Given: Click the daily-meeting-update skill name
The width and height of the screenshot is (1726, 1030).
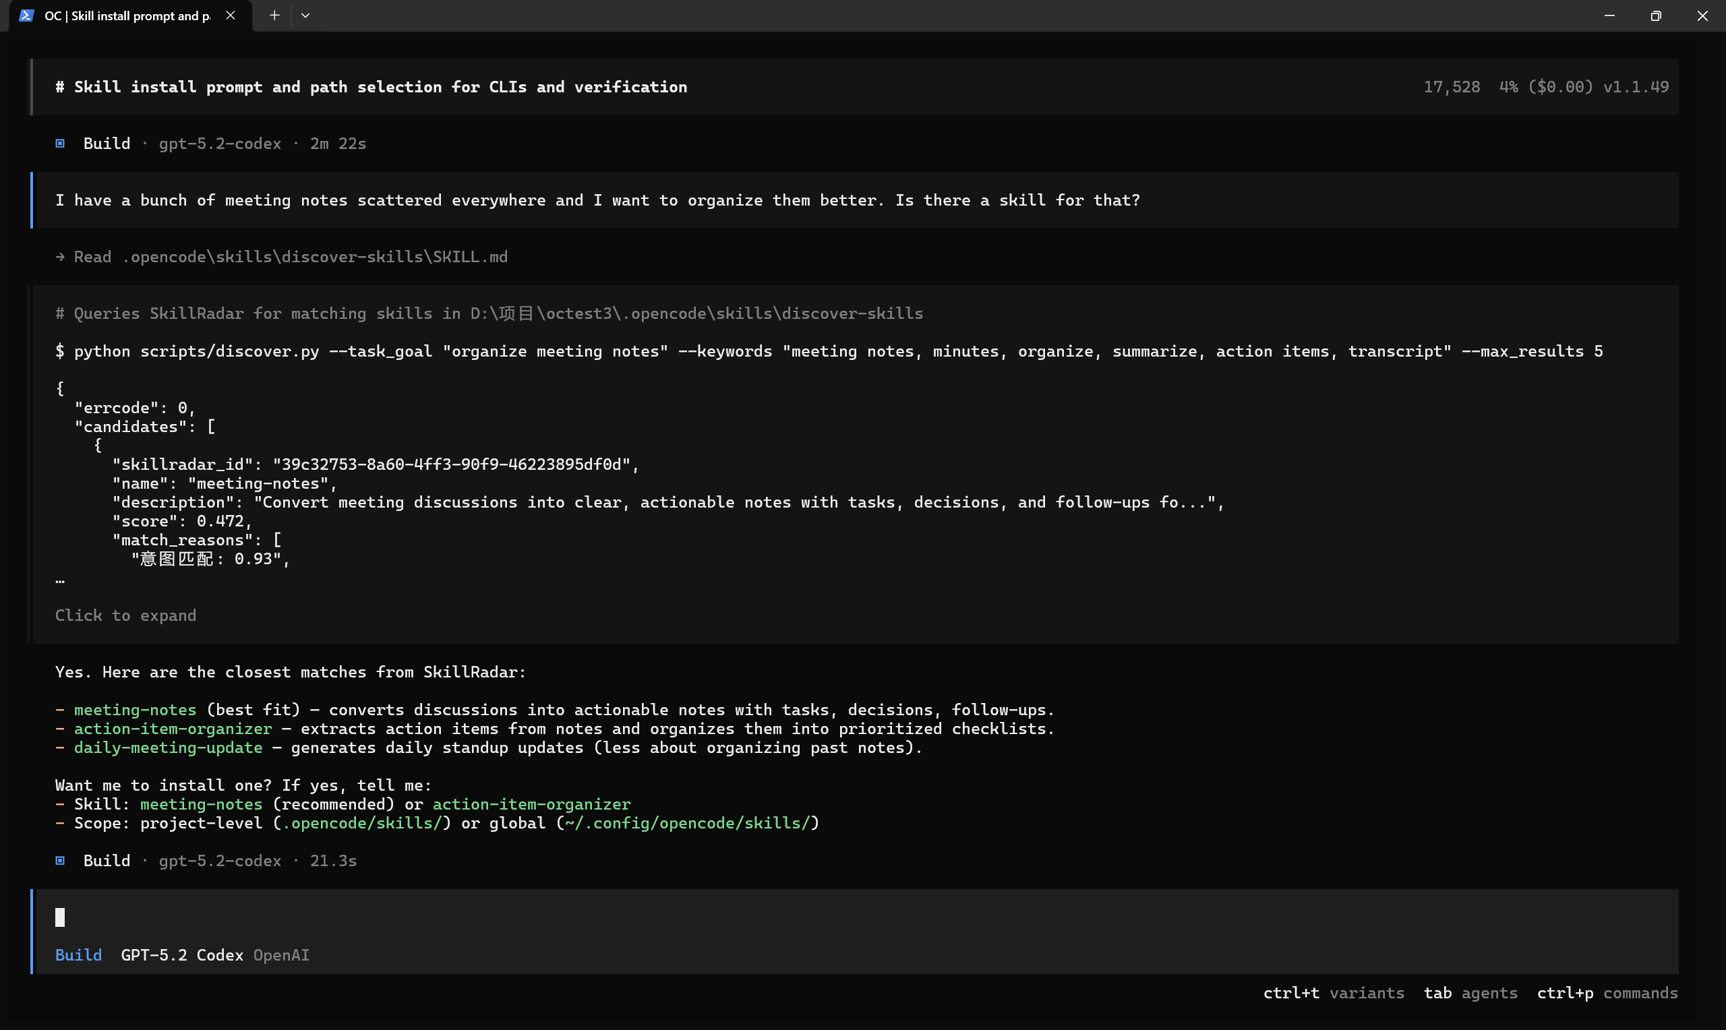Looking at the screenshot, I should (168, 748).
